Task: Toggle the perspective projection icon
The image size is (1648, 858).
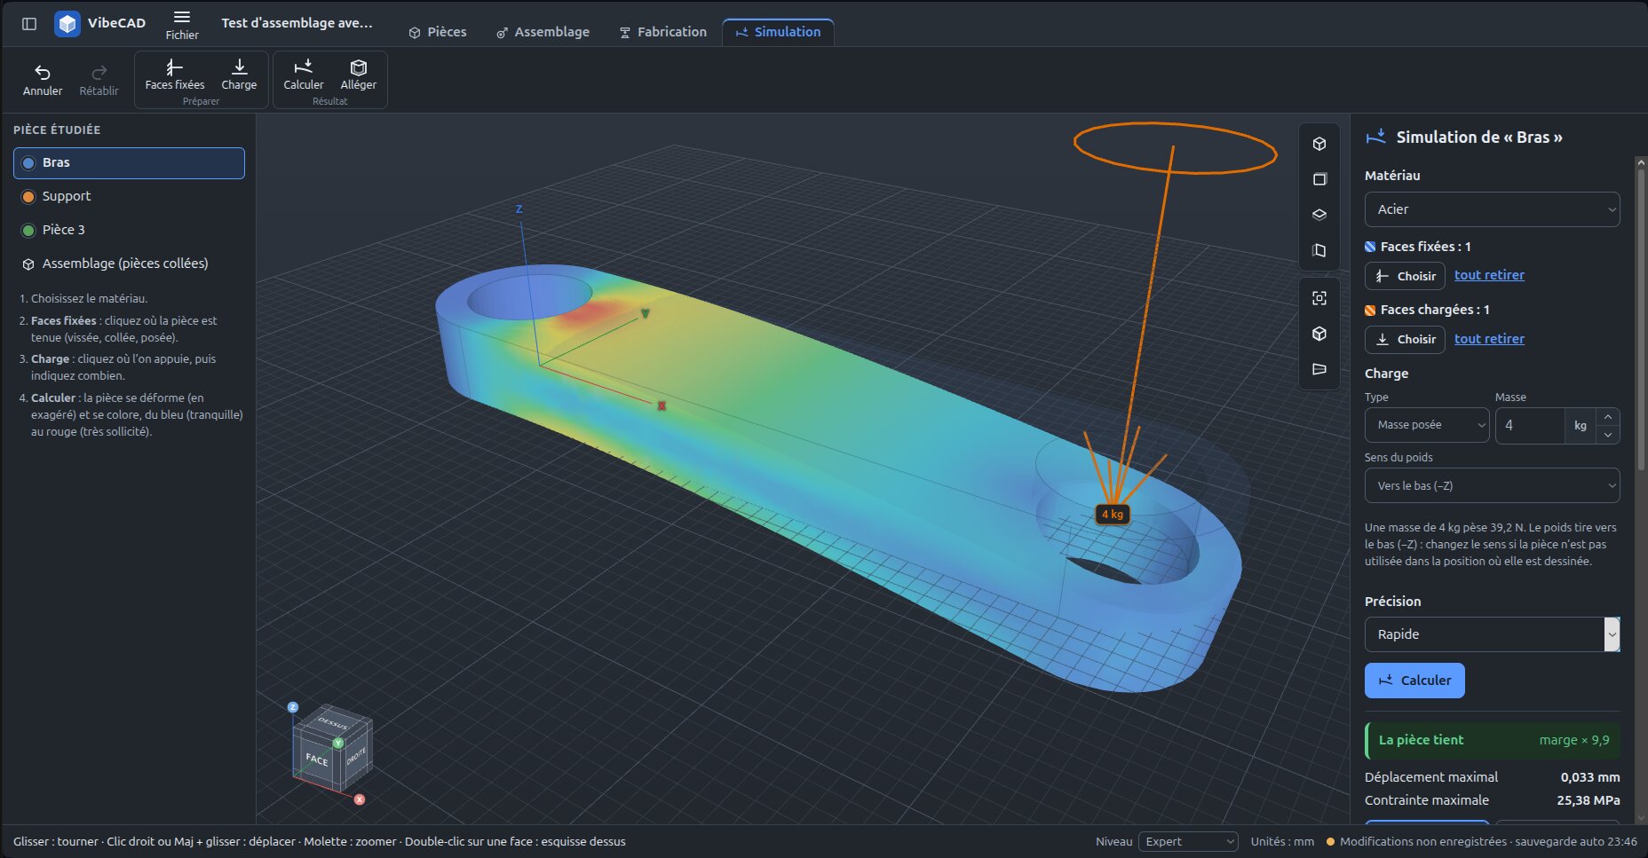Action: (1319, 369)
